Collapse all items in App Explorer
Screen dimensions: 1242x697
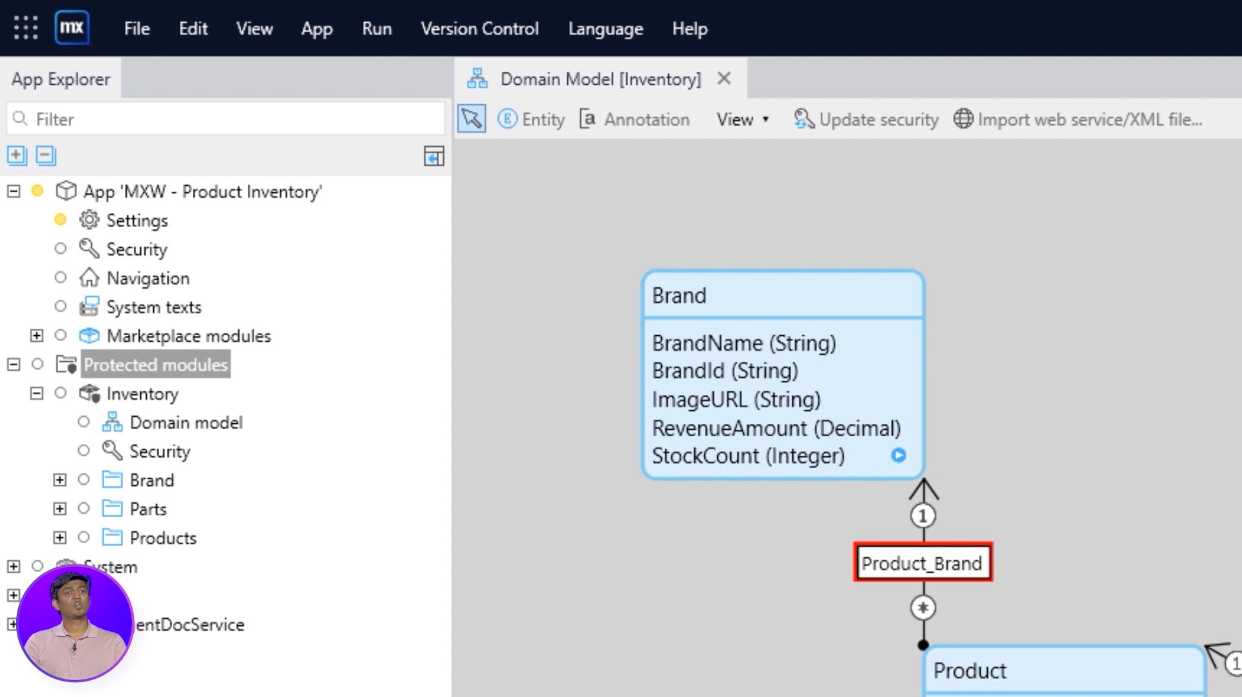45,155
